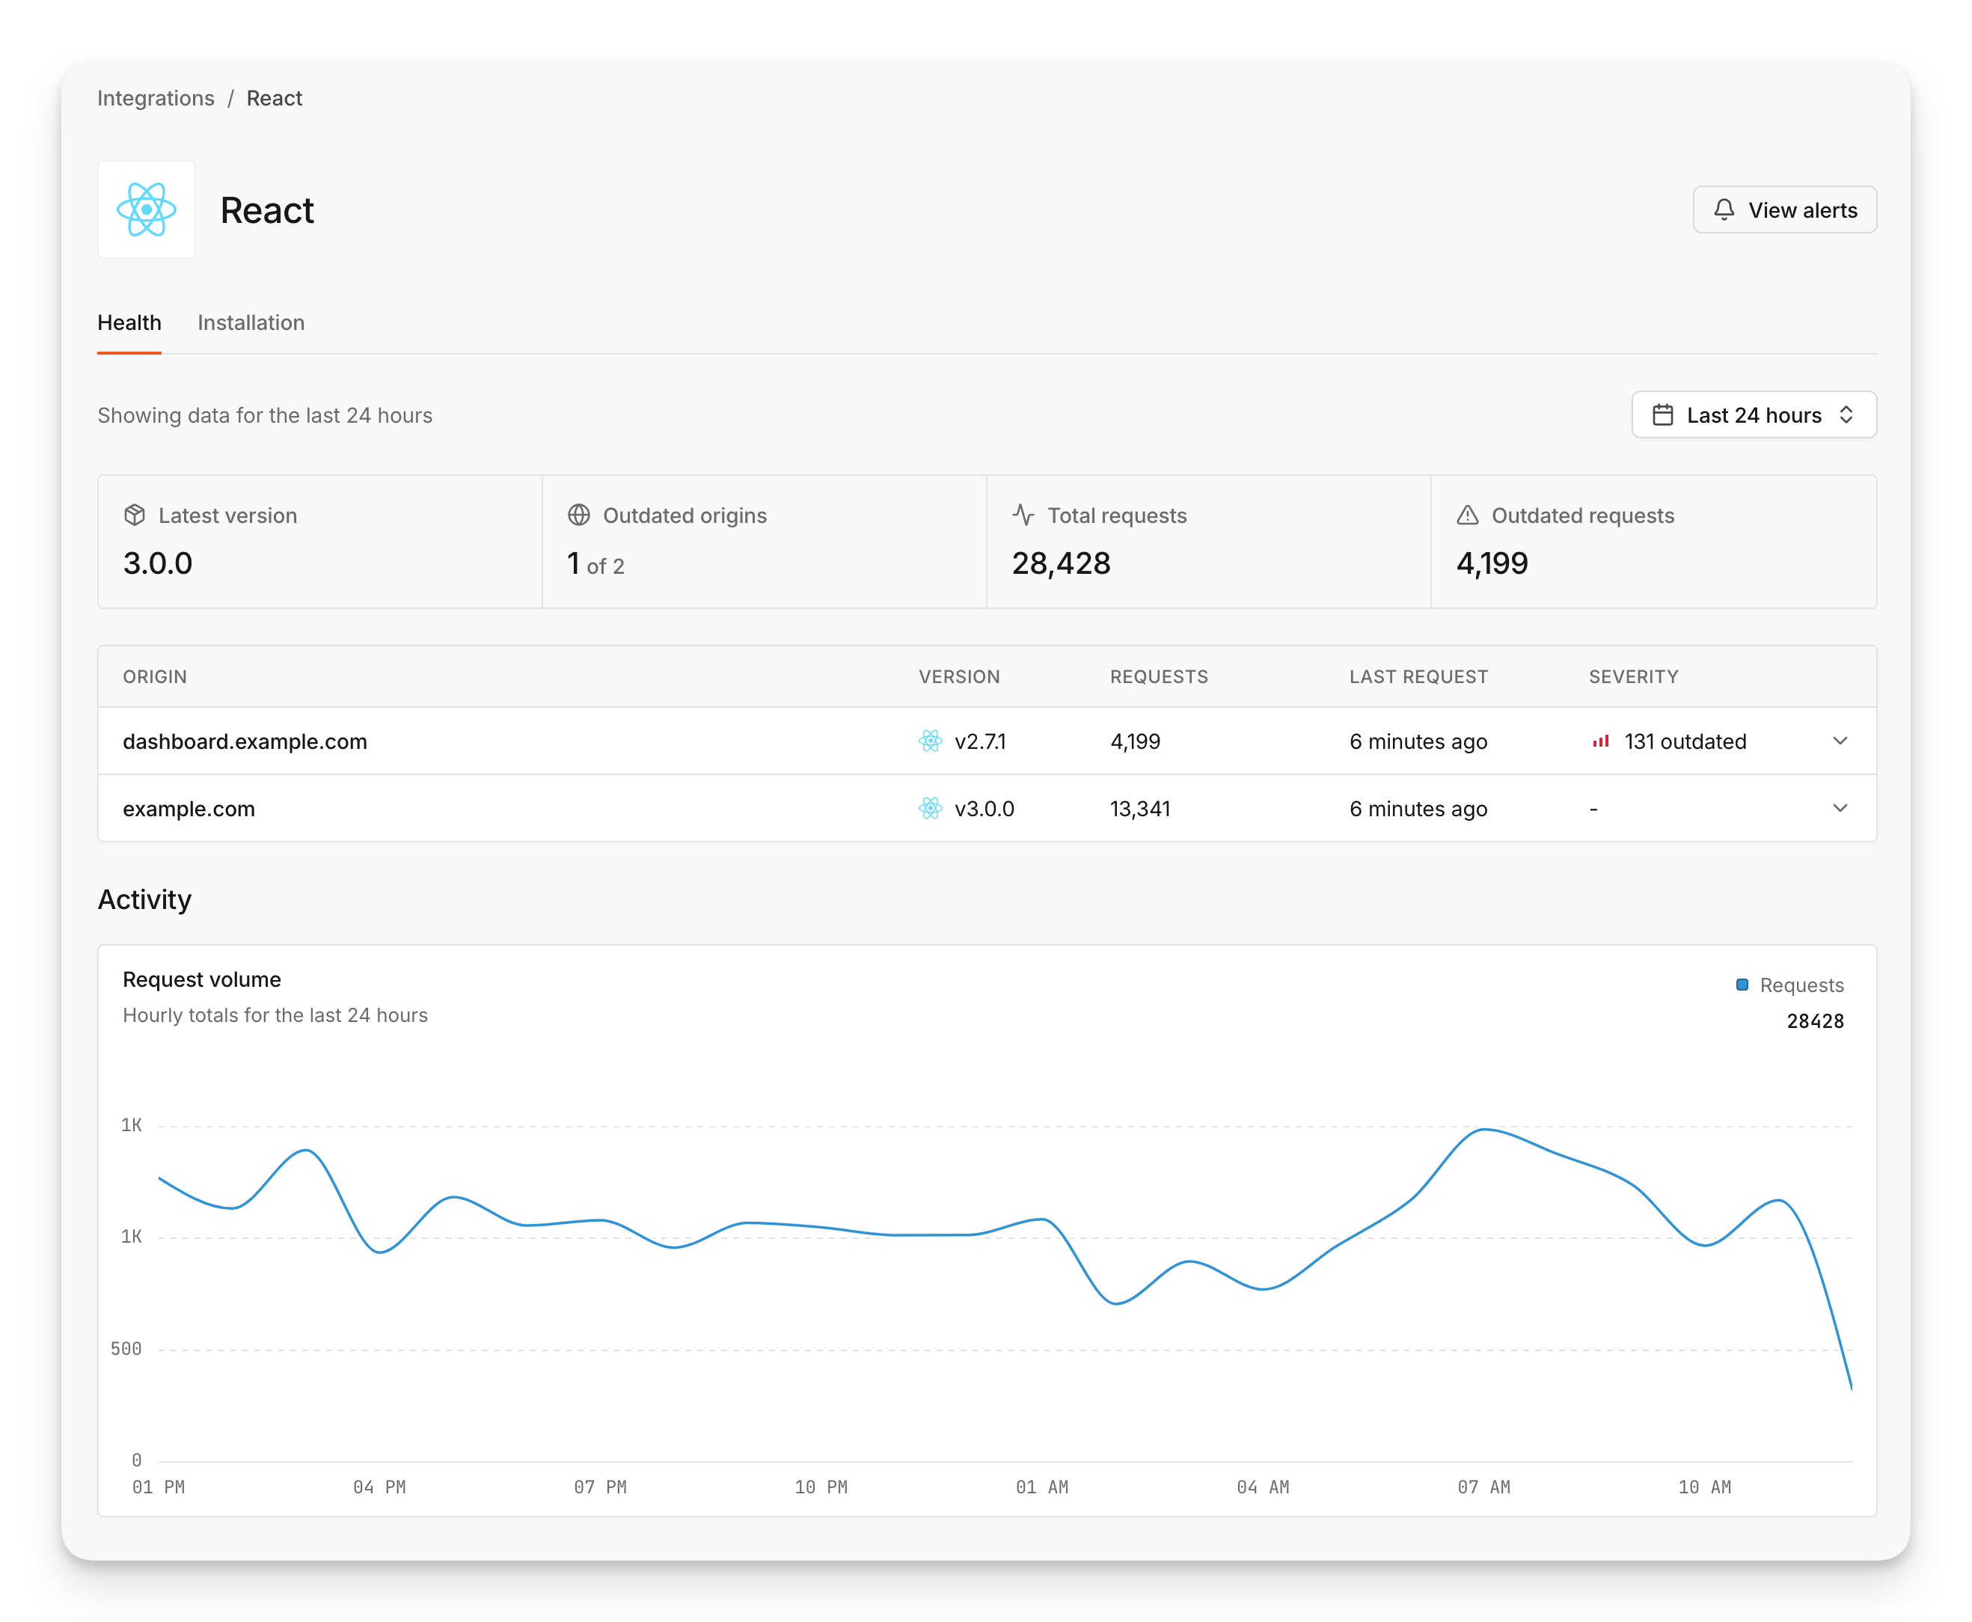Switch to the Health tab

(129, 322)
